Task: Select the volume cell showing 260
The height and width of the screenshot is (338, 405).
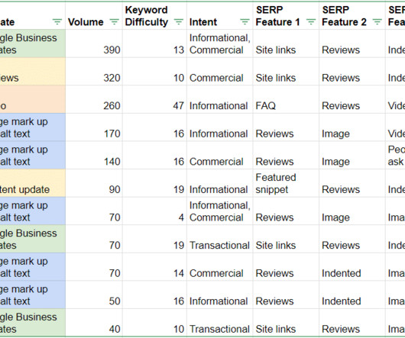Action: pos(94,99)
